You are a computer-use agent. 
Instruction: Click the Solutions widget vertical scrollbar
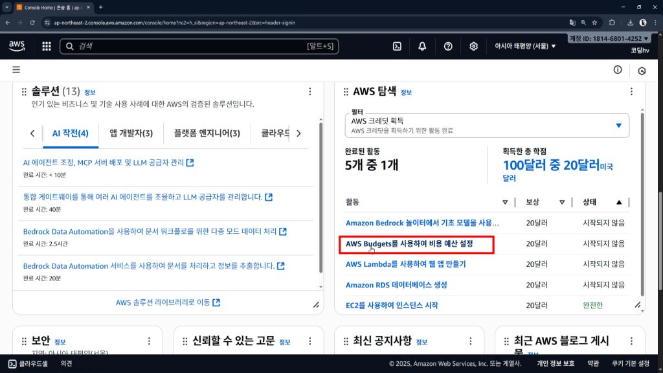(x=320, y=198)
